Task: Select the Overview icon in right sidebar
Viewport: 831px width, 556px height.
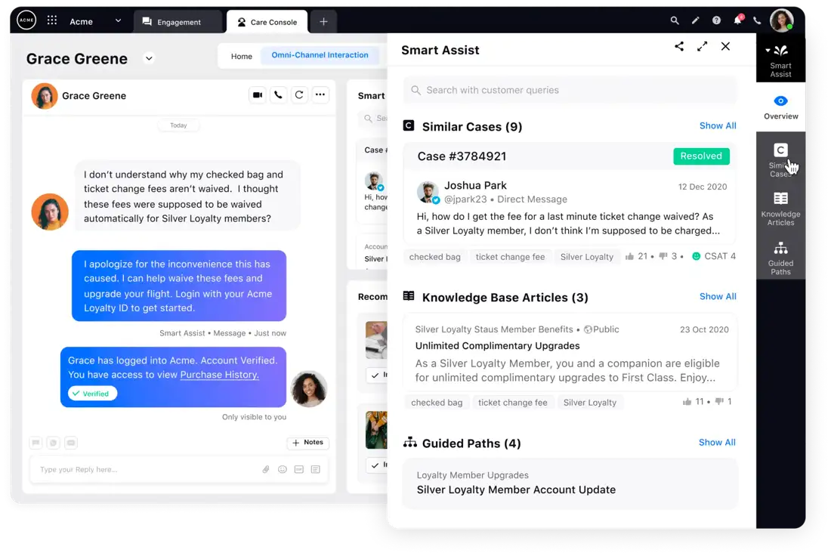Action: [x=780, y=107]
